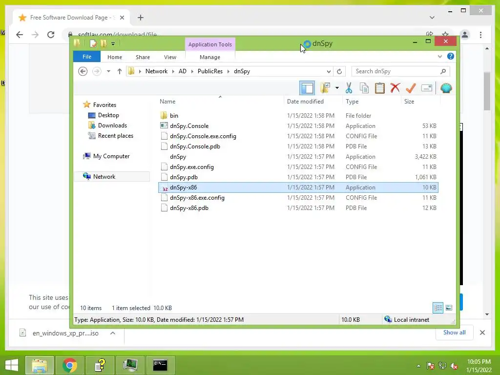Select dnSpy.Console.pdb file

[298, 146]
